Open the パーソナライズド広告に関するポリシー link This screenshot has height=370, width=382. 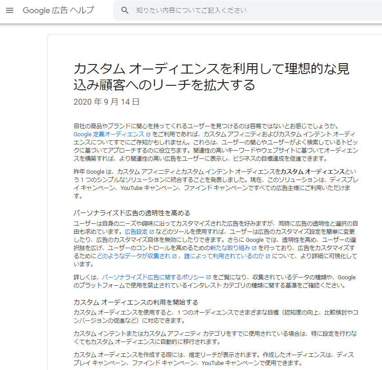[153, 277]
